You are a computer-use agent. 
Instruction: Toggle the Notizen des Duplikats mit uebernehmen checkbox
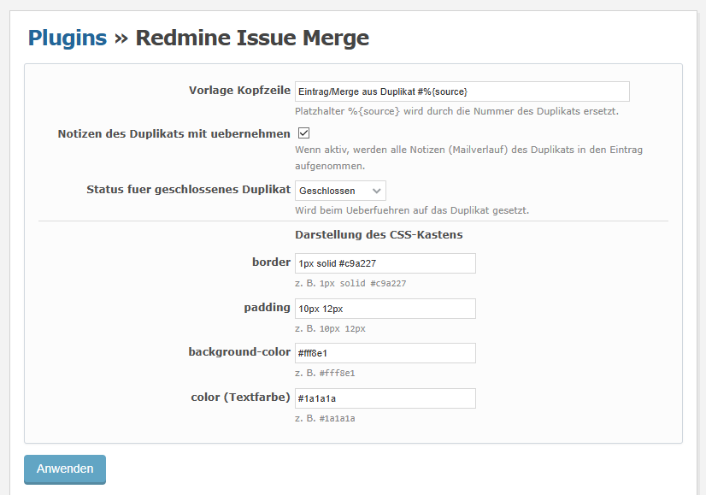point(304,133)
